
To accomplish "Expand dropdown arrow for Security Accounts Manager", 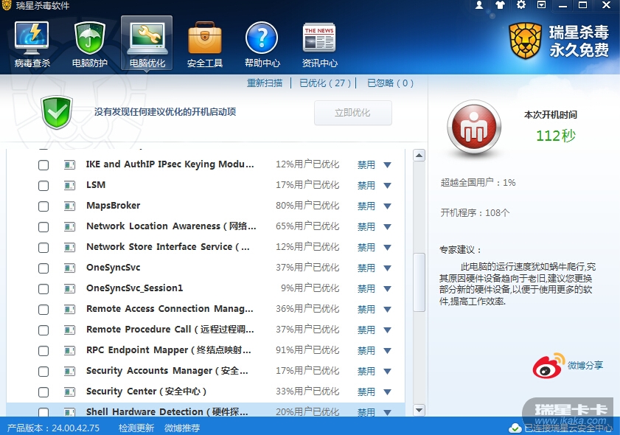I will coord(388,372).
